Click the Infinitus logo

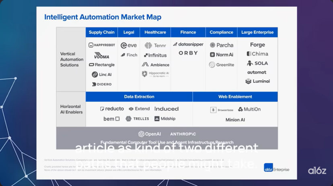pyautogui.click(x=155, y=55)
